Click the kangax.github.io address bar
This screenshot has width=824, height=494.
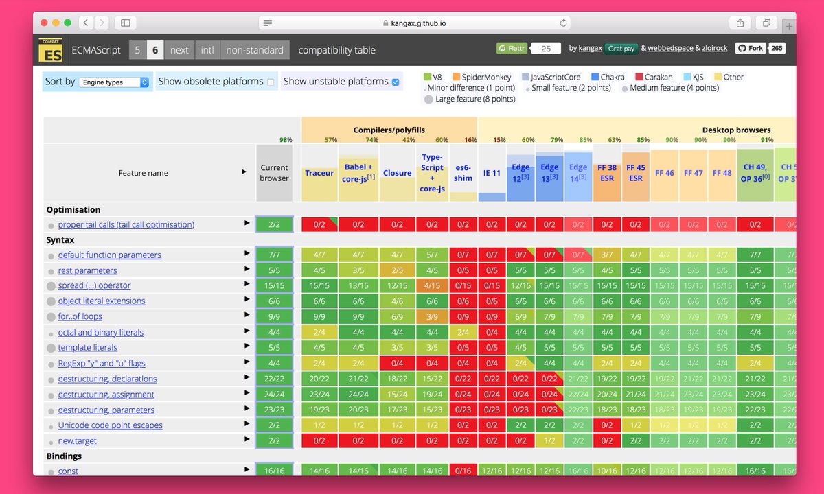[416, 23]
